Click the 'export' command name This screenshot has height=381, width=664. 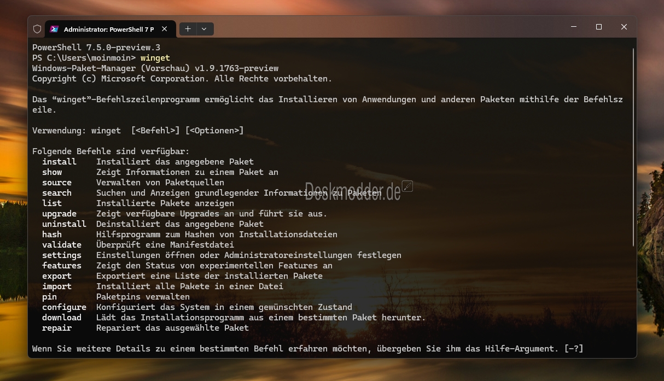(x=57, y=276)
